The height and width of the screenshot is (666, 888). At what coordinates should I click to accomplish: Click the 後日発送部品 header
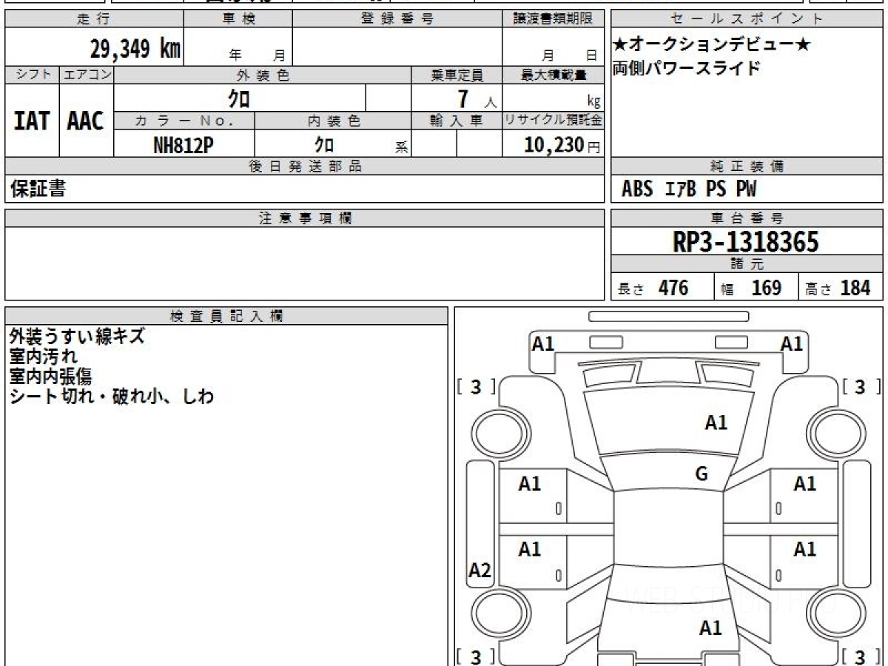[305, 166]
